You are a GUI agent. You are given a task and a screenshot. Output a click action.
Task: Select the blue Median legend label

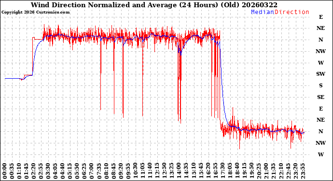point(263,12)
